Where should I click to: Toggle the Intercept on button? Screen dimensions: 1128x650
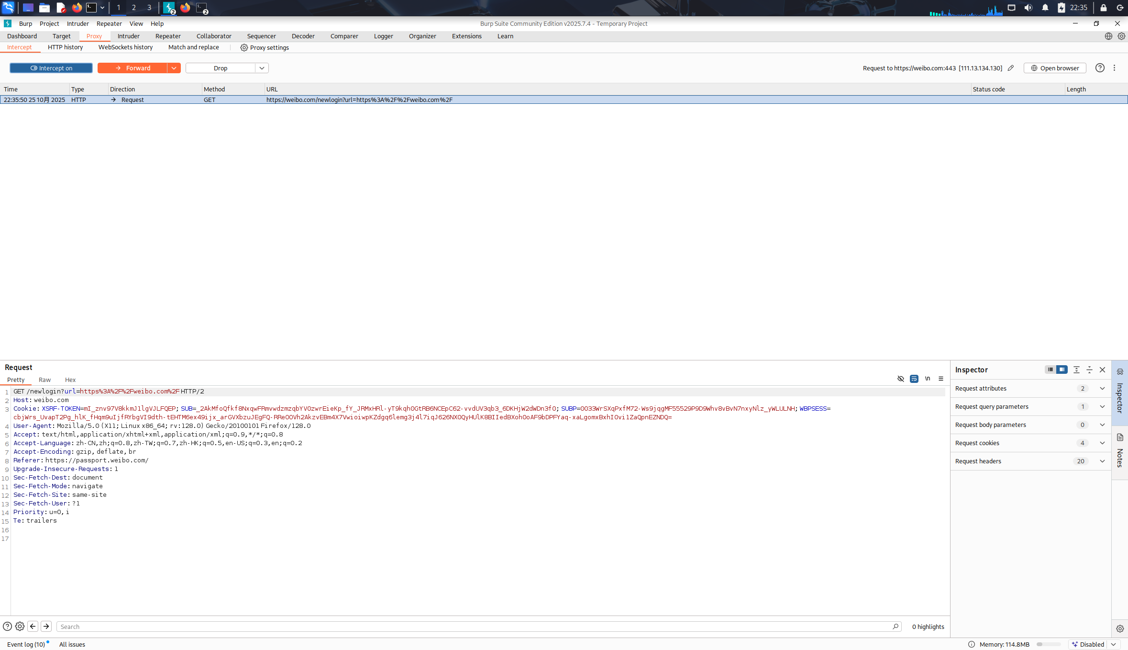tap(51, 68)
